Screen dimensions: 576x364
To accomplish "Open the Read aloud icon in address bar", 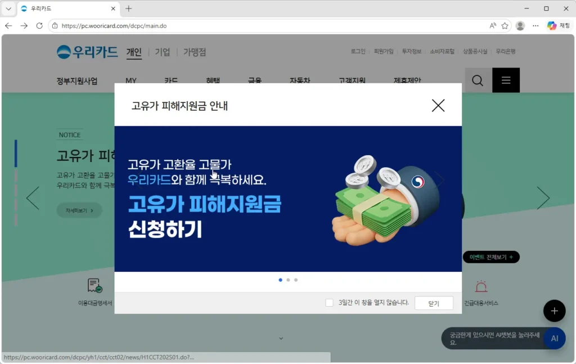I will click(493, 26).
